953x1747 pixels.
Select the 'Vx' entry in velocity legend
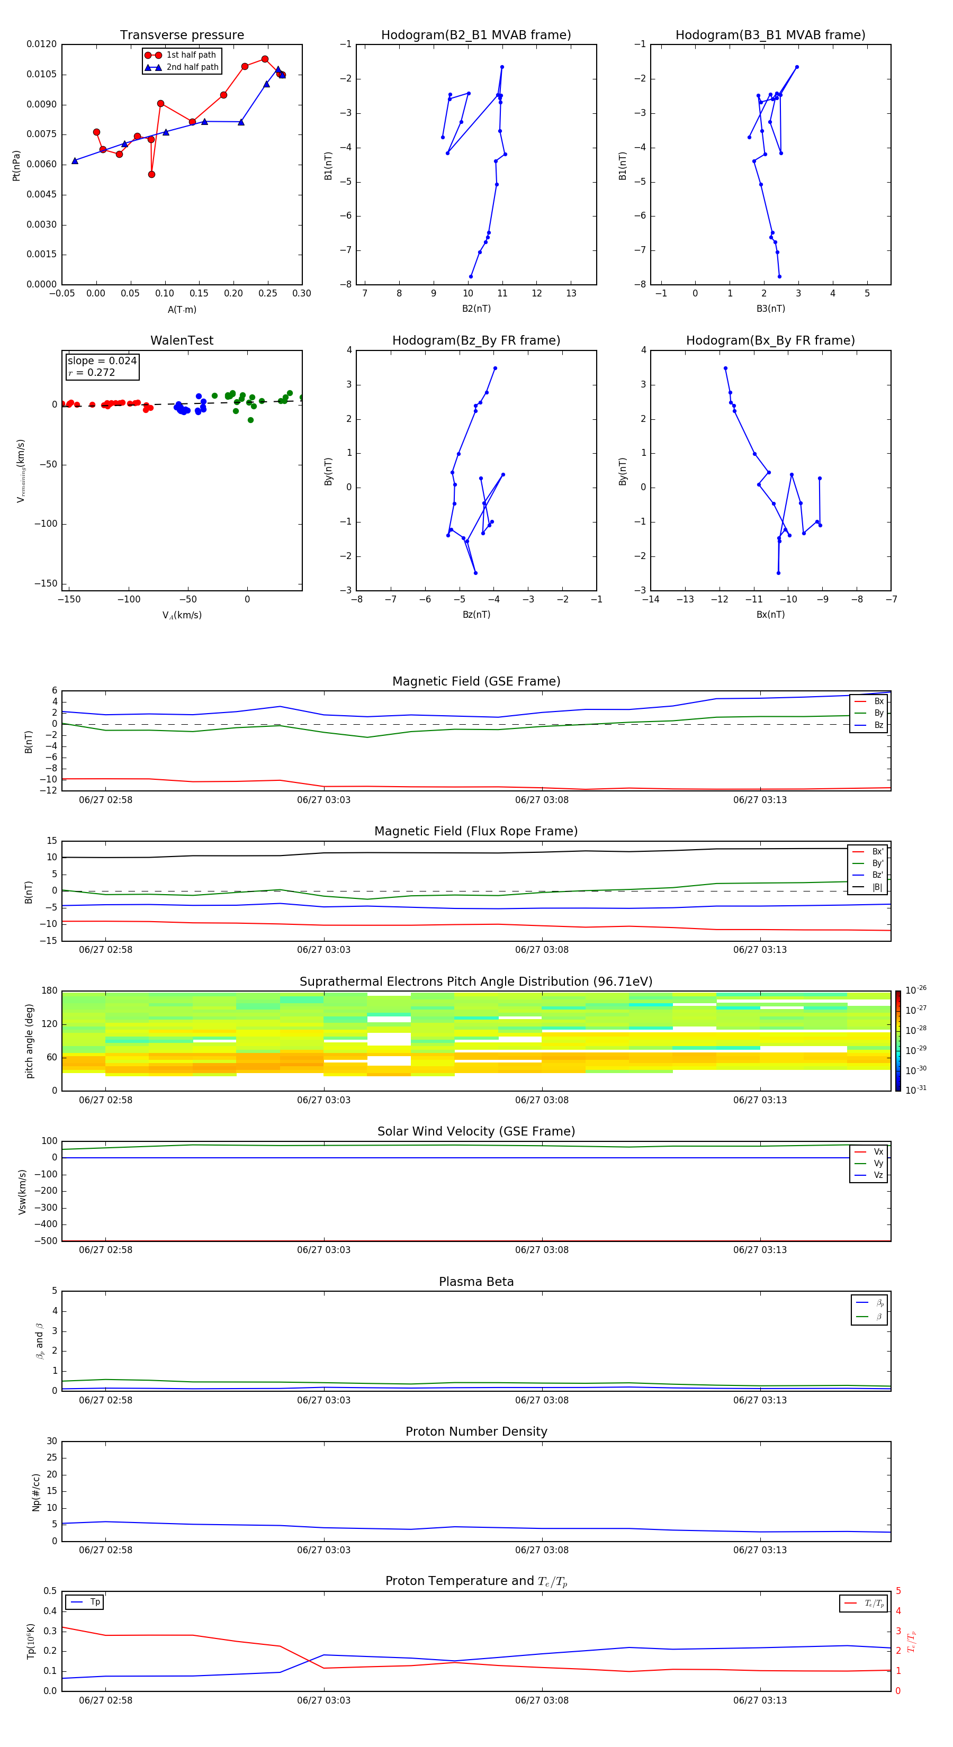coord(869,1151)
